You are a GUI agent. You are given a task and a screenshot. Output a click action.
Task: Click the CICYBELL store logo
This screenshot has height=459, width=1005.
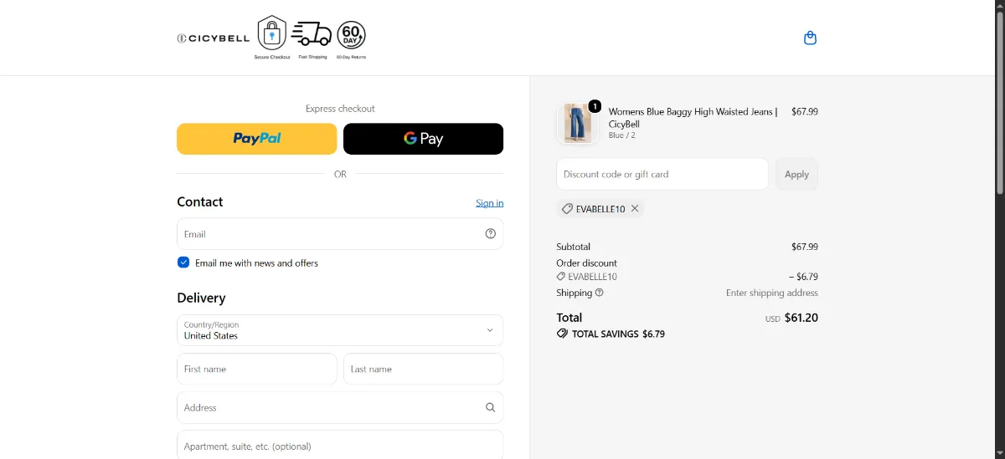[x=214, y=38]
